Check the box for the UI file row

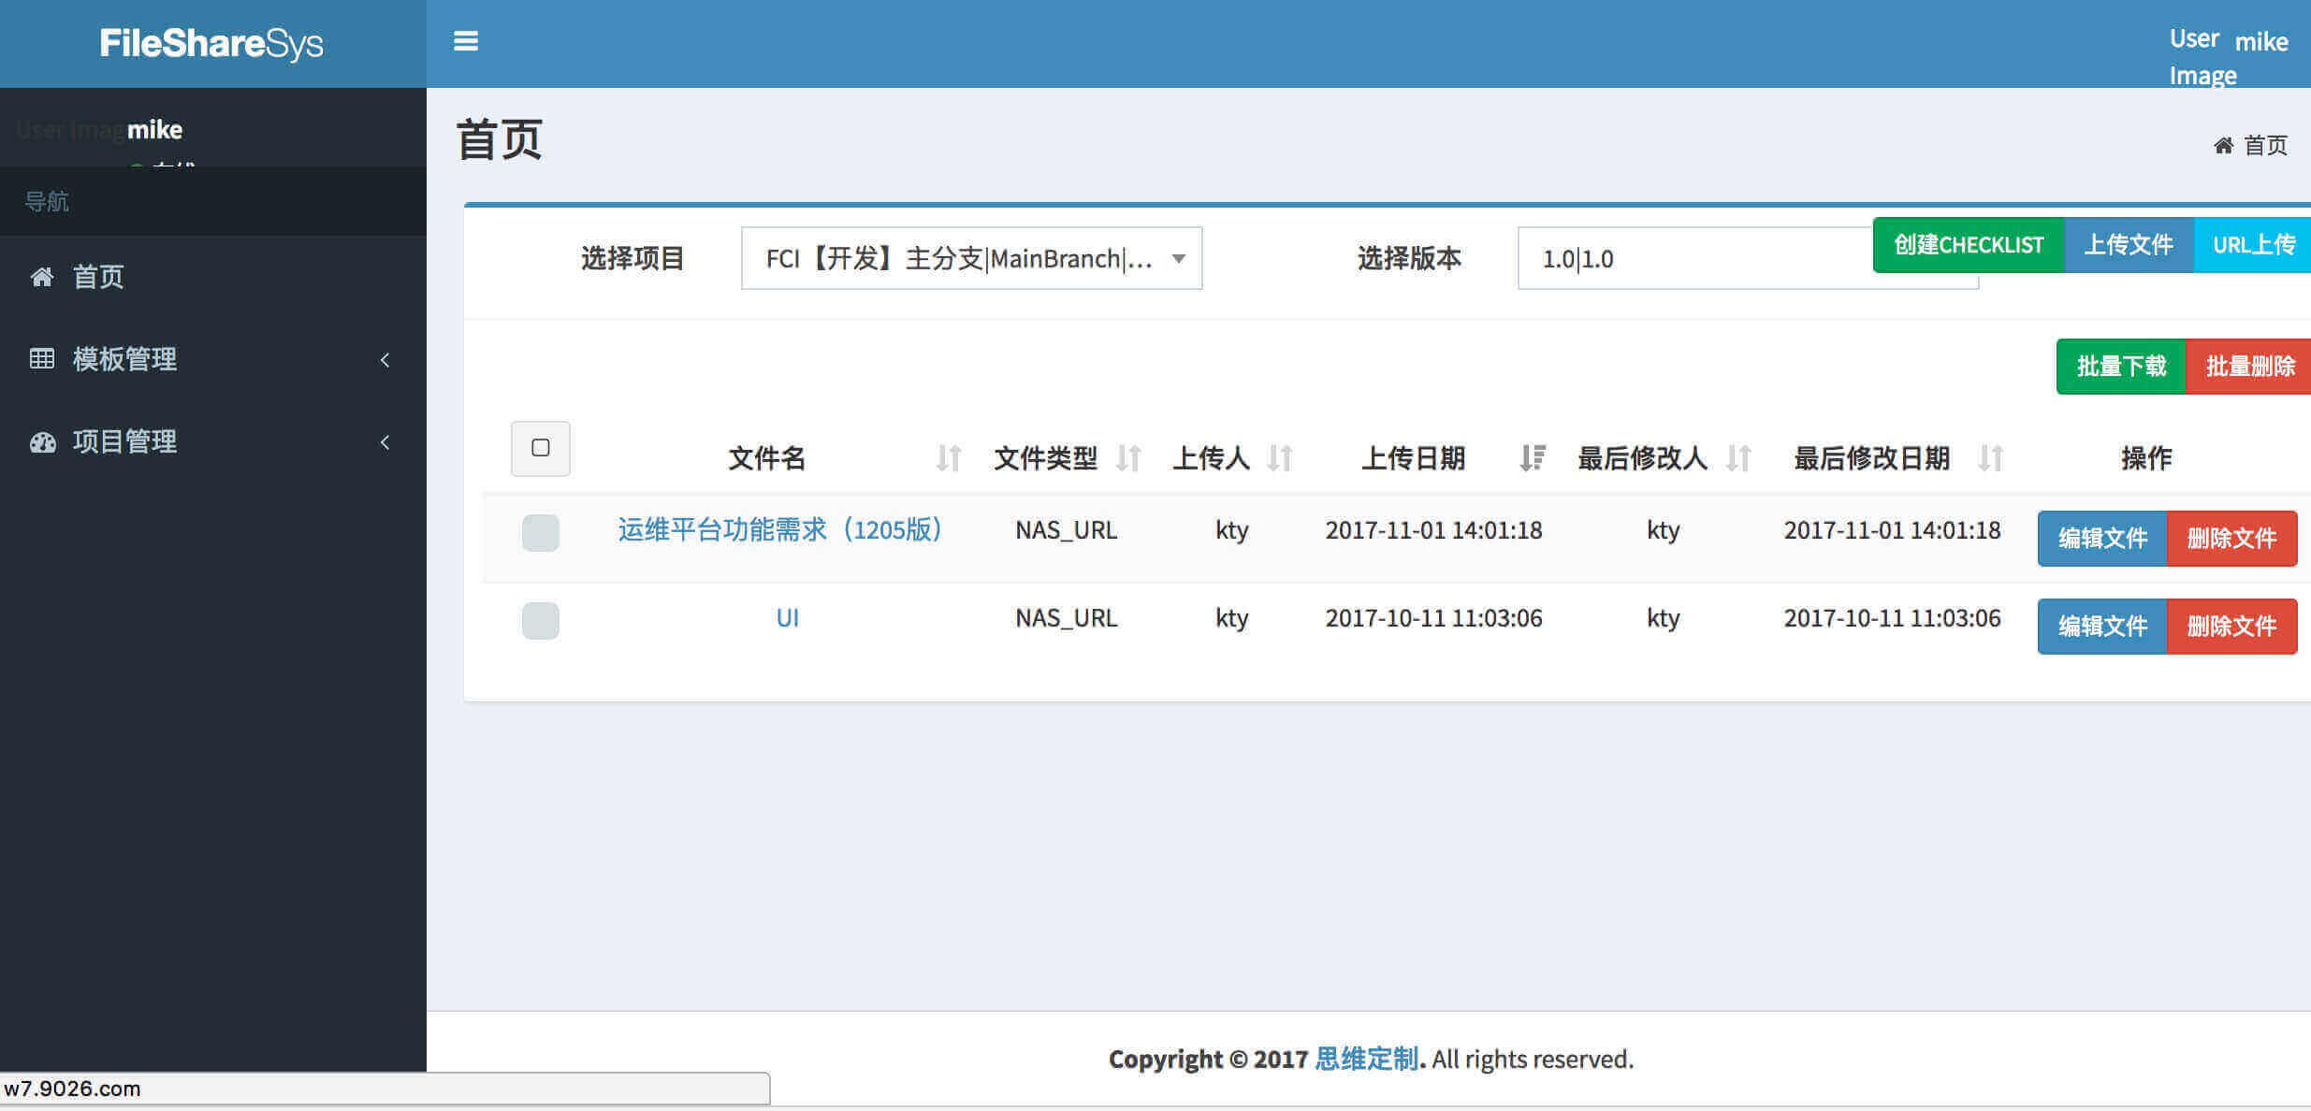[540, 621]
